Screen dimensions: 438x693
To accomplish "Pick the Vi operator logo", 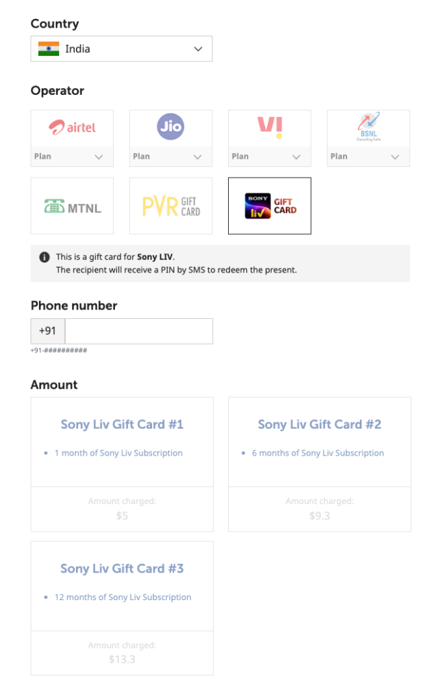I will click(270, 127).
